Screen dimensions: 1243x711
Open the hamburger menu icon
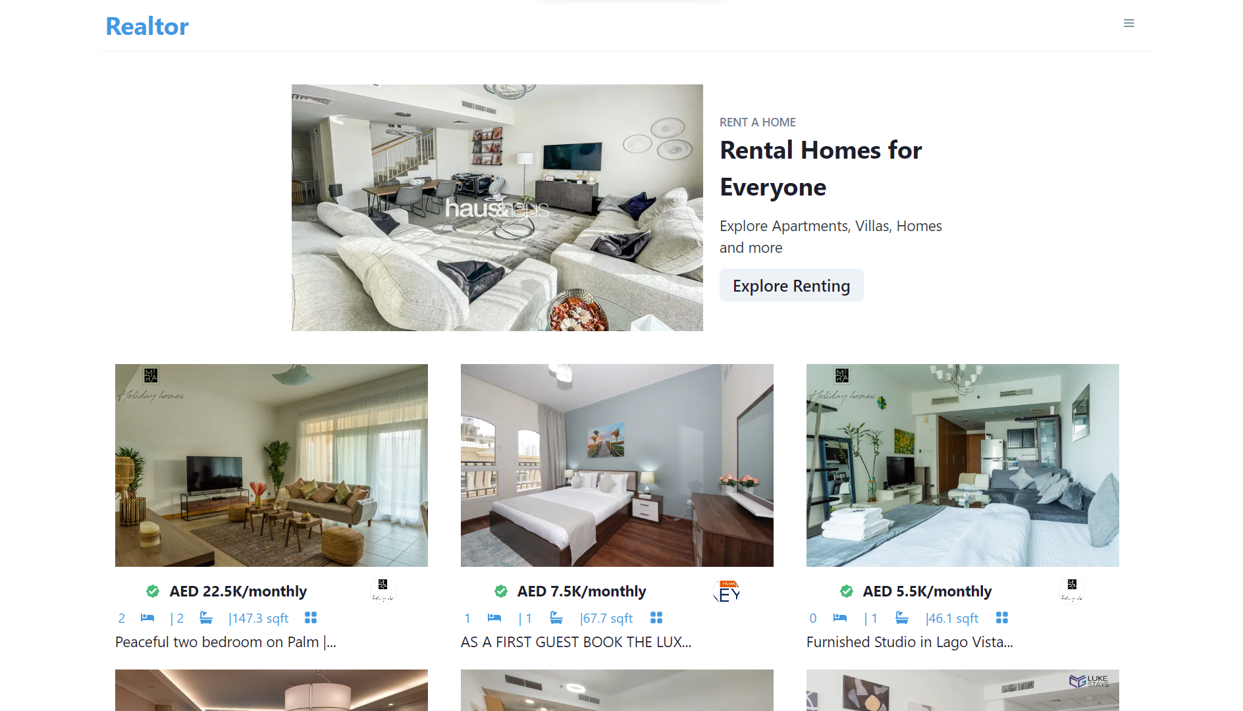click(x=1128, y=24)
